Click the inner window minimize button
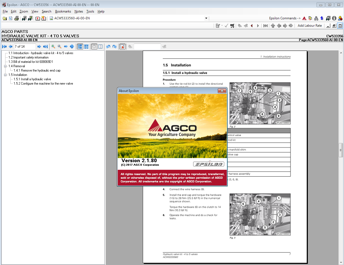This screenshot has width=344, height=265. tap(328, 26)
